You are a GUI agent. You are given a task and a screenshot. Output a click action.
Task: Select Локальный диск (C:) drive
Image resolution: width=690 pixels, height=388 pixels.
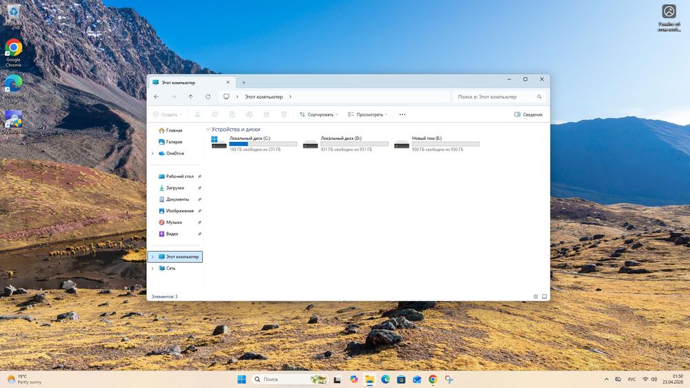[x=254, y=143]
